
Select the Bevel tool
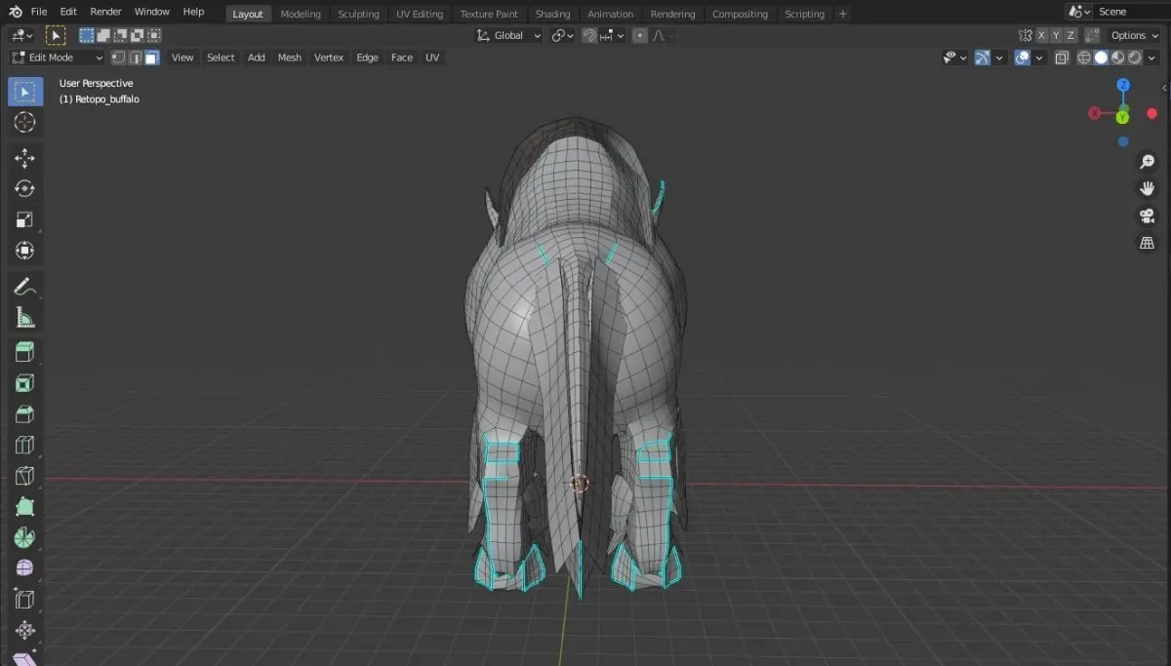25,414
